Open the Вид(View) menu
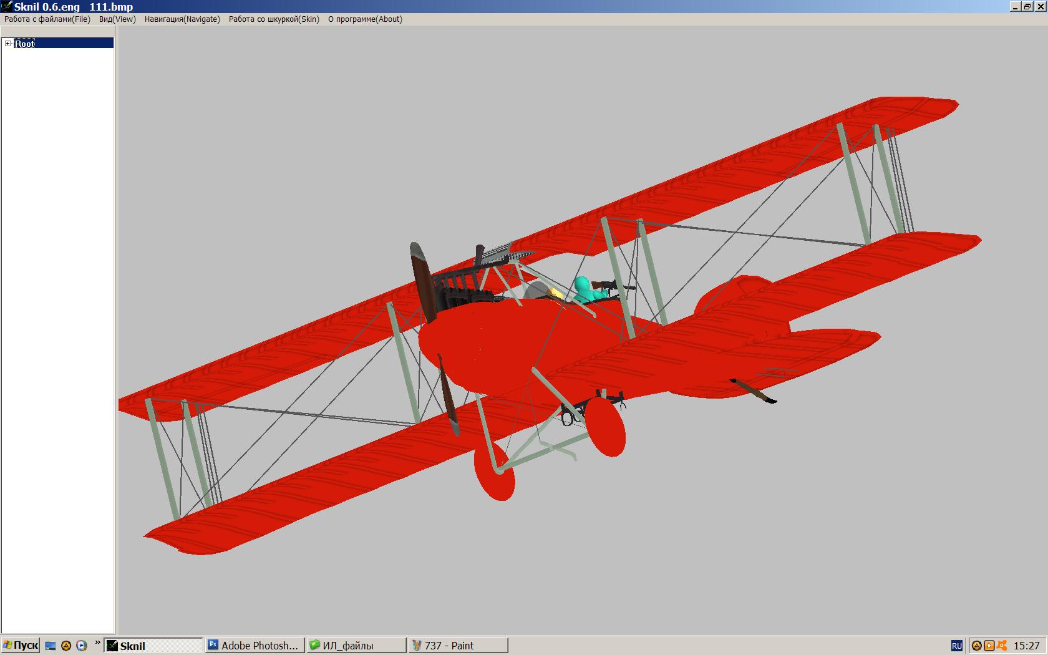 [117, 19]
